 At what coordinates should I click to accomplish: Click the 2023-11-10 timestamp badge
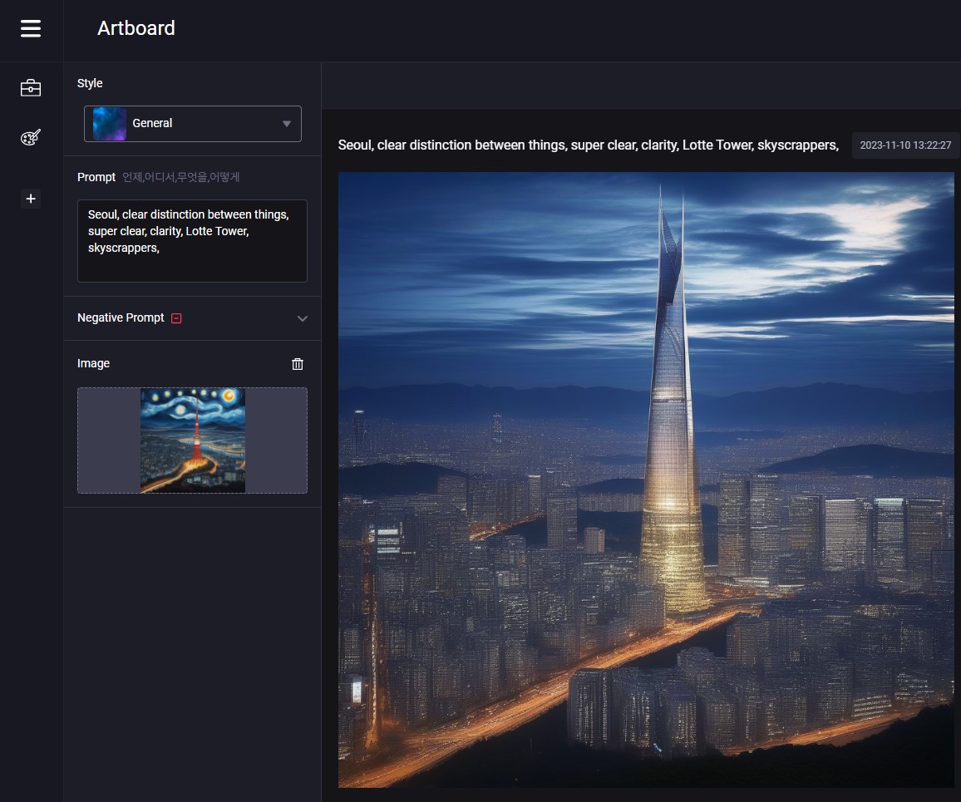point(905,145)
